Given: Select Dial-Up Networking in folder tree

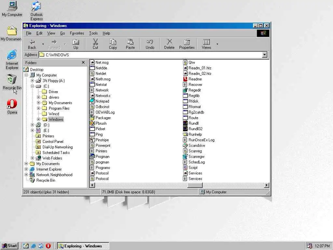Looking at the screenshot, I should pyautogui.click(x=58, y=147).
